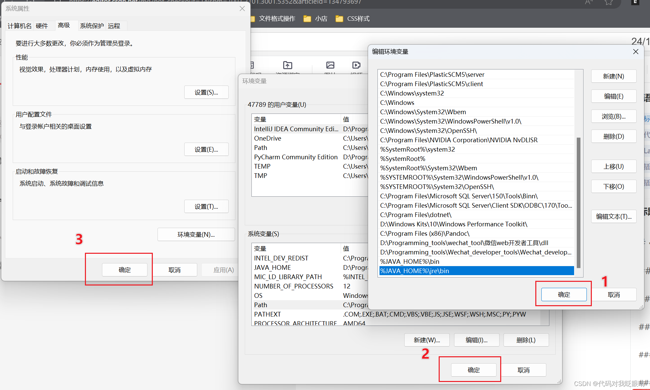This screenshot has height=390, width=650.
Task: Select the MIC_LD_LIBRARY_PATH system variable
Action: click(310, 277)
